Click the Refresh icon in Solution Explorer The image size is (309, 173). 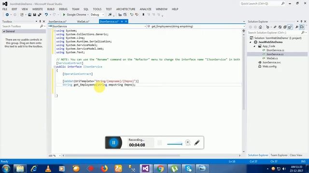[280, 27]
